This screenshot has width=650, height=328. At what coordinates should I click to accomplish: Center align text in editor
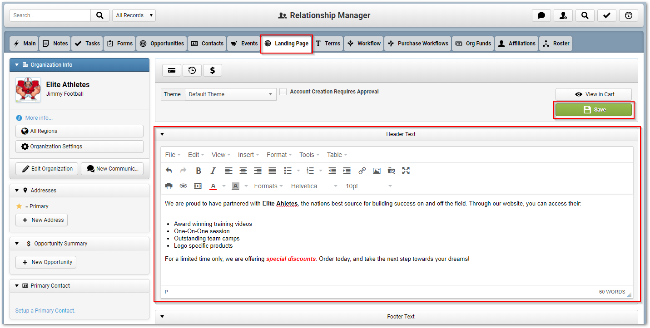(x=243, y=171)
